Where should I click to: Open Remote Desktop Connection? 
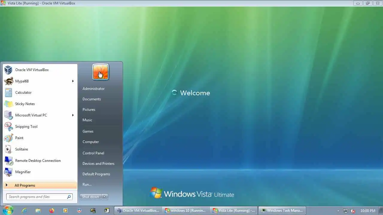[40, 161]
